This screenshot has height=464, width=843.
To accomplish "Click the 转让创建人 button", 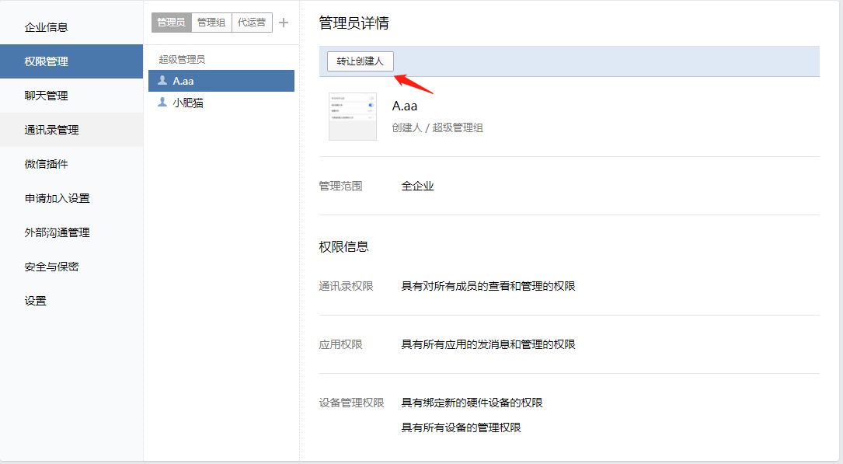I will (x=361, y=61).
